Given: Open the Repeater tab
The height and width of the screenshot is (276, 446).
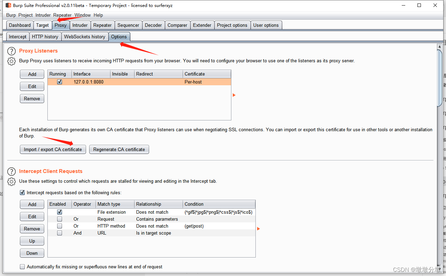Looking at the screenshot, I should point(102,25).
